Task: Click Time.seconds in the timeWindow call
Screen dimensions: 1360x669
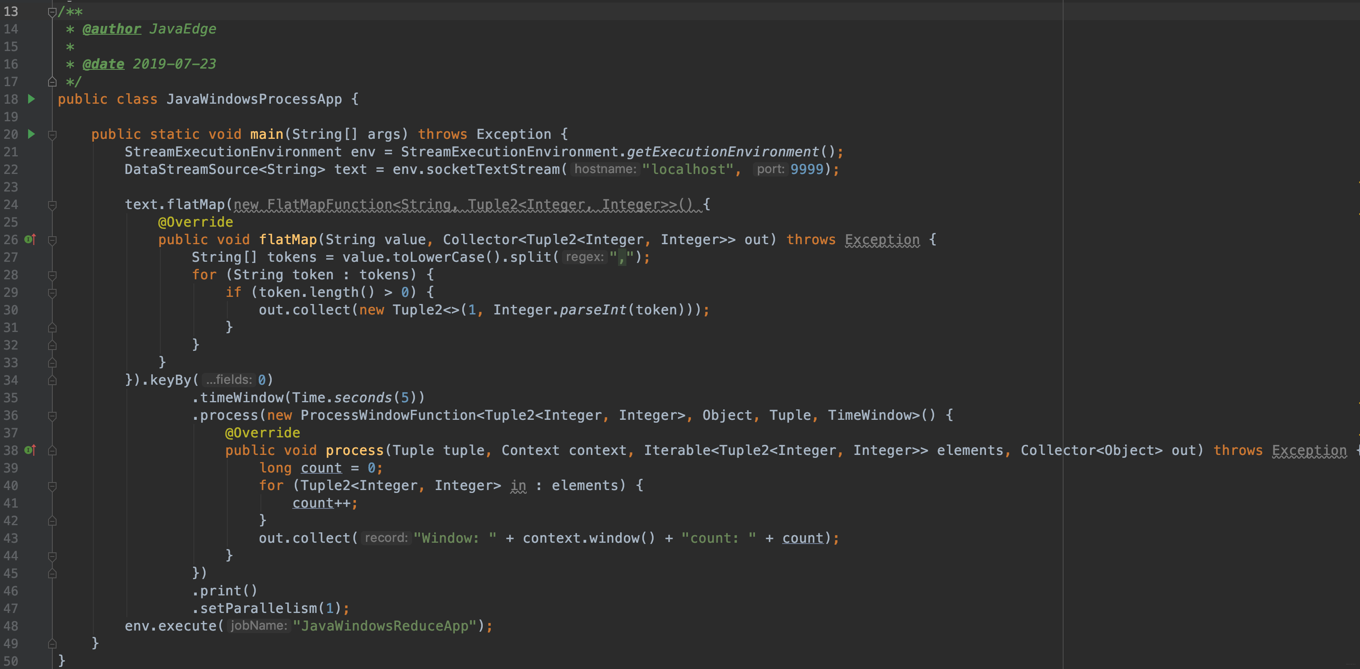Action: point(342,398)
